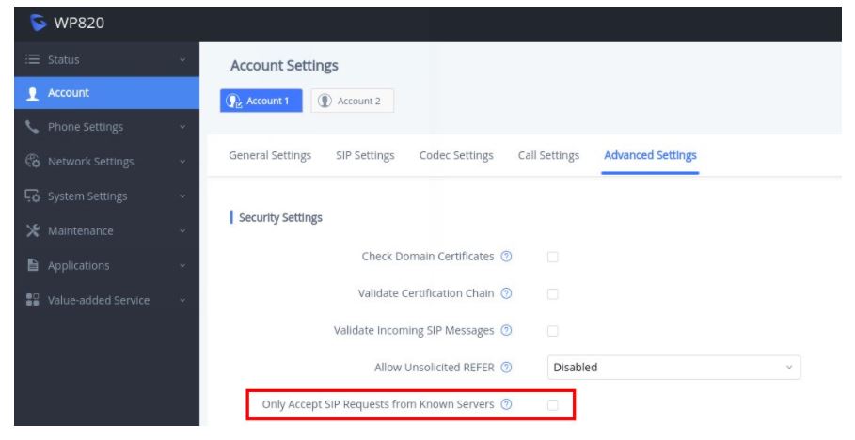Check the Validate Incoming SIP Messages box

(553, 331)
